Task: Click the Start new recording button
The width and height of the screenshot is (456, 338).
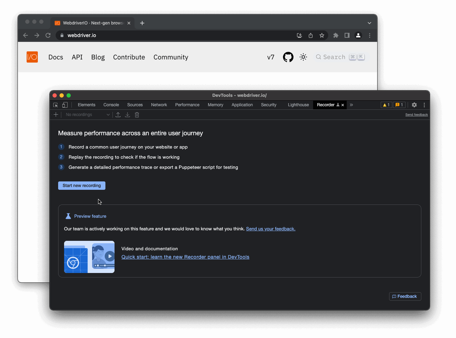Action: (x=82, y=186)
